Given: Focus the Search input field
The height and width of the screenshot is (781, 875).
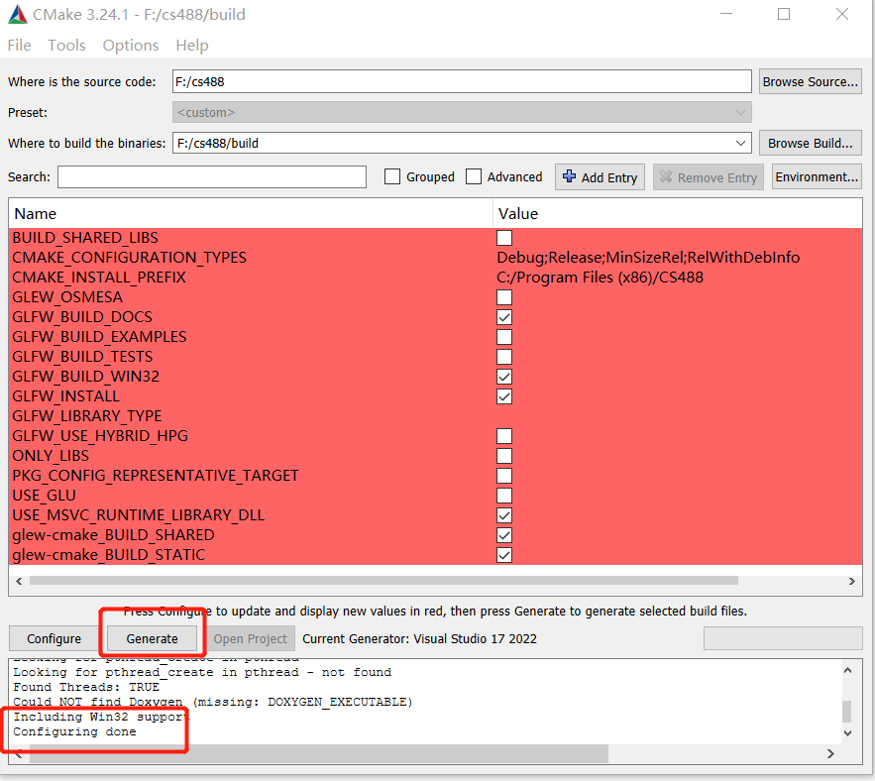Looking at the screenshot, I should (212, 177).
